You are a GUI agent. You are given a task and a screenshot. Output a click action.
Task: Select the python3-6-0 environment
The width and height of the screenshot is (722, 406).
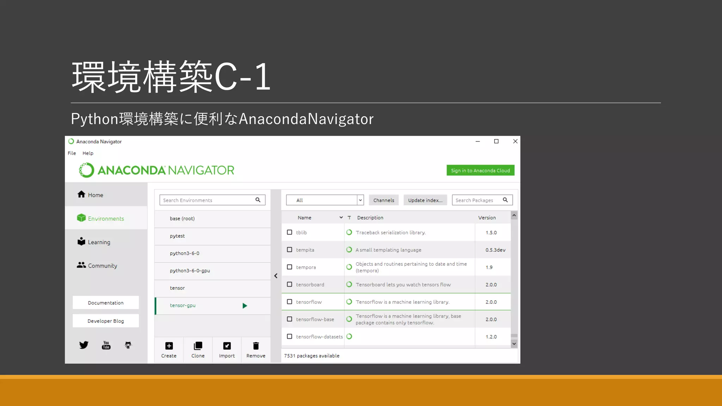point(213,253)
